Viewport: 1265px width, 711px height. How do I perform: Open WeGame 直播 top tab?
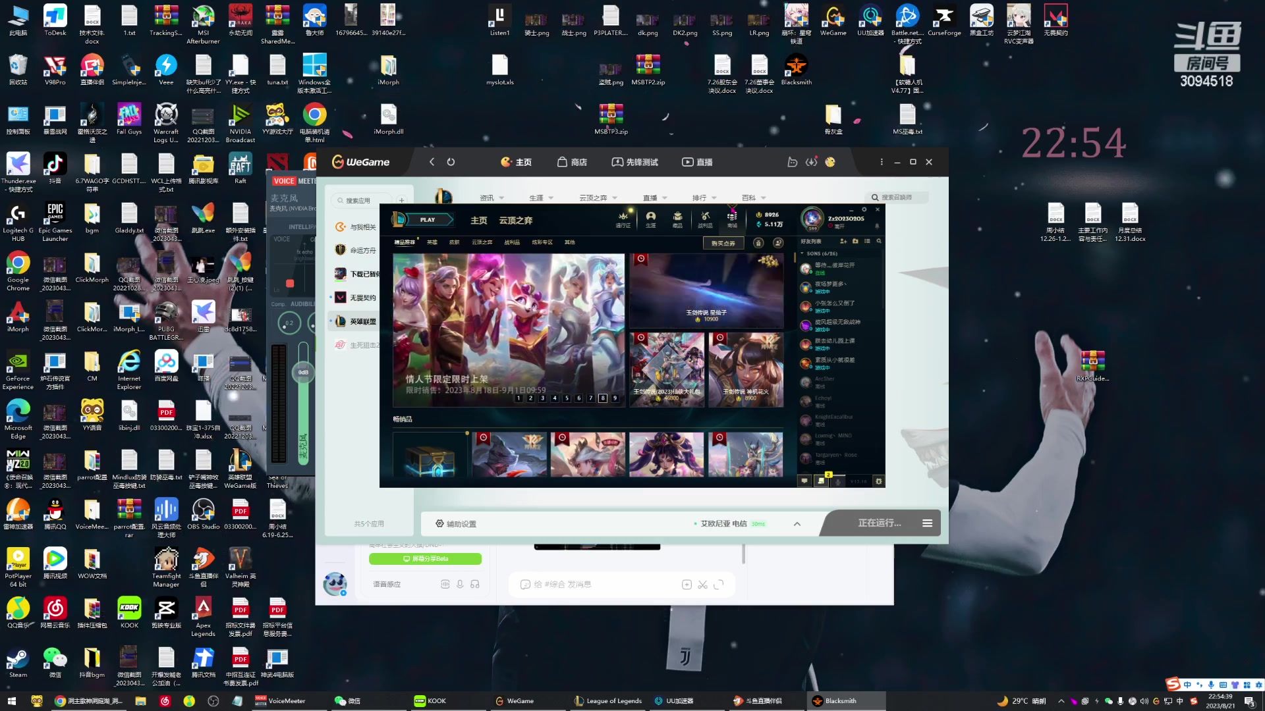696,162
